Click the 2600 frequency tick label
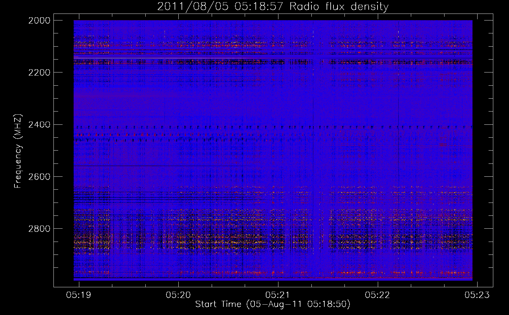Image resolution: width=509 pixels, height=315 pixels. [39, 177]
